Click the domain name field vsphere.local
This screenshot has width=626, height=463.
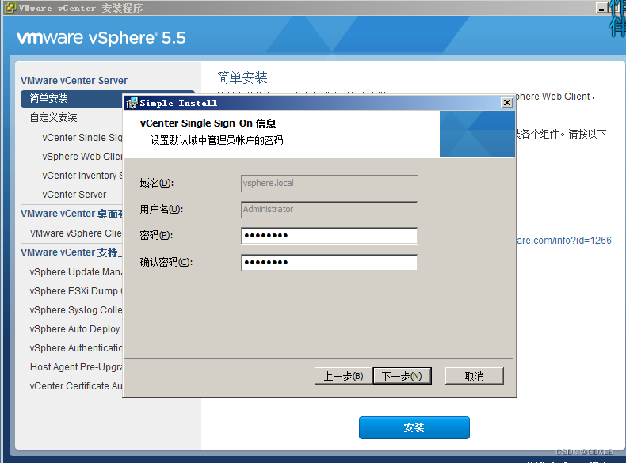[330, 184]
